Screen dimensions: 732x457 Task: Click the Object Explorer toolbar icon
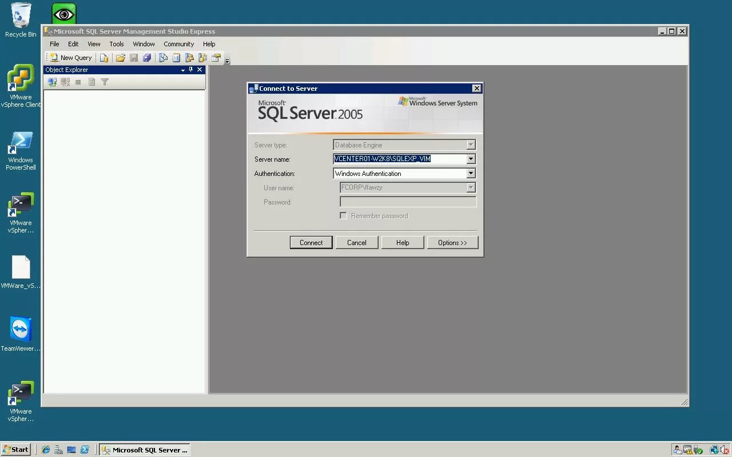click(189, 58)
